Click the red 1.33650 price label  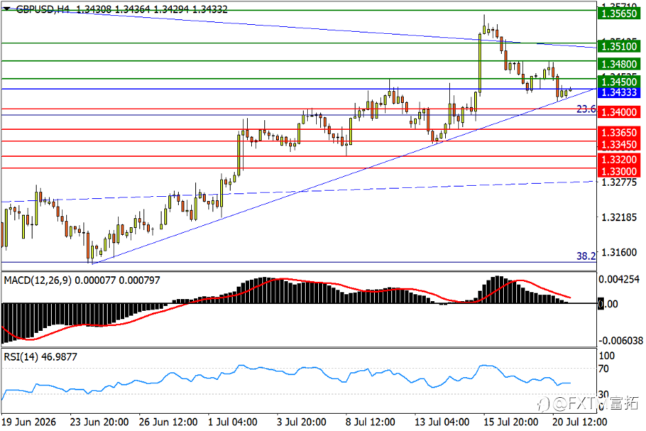coord(619,133)
